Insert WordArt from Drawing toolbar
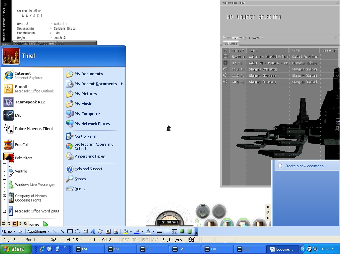Image resolution: width=340 pixels, height=254 pixels. point(93,231)
